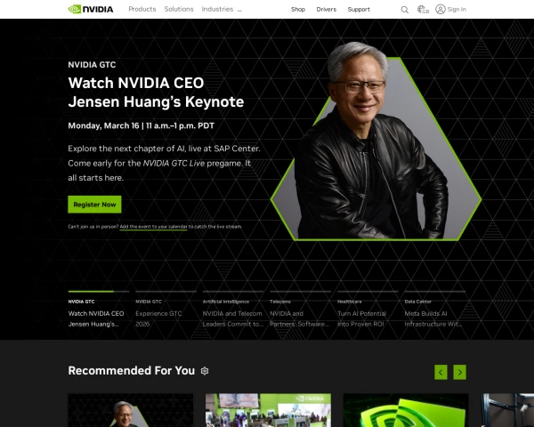Open the Drivers menu item
Viewport: 534px width, 427px height.
tap(327, 10)
